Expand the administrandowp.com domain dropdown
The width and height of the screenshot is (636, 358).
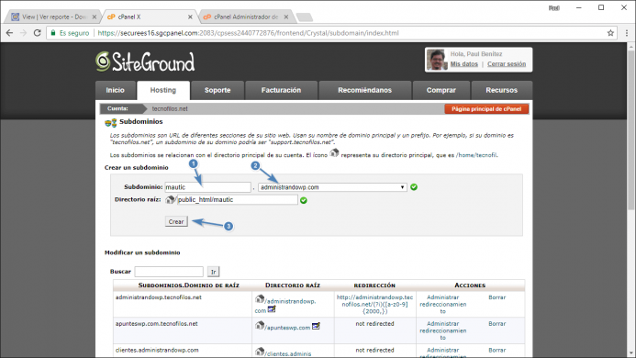[332, 187]
